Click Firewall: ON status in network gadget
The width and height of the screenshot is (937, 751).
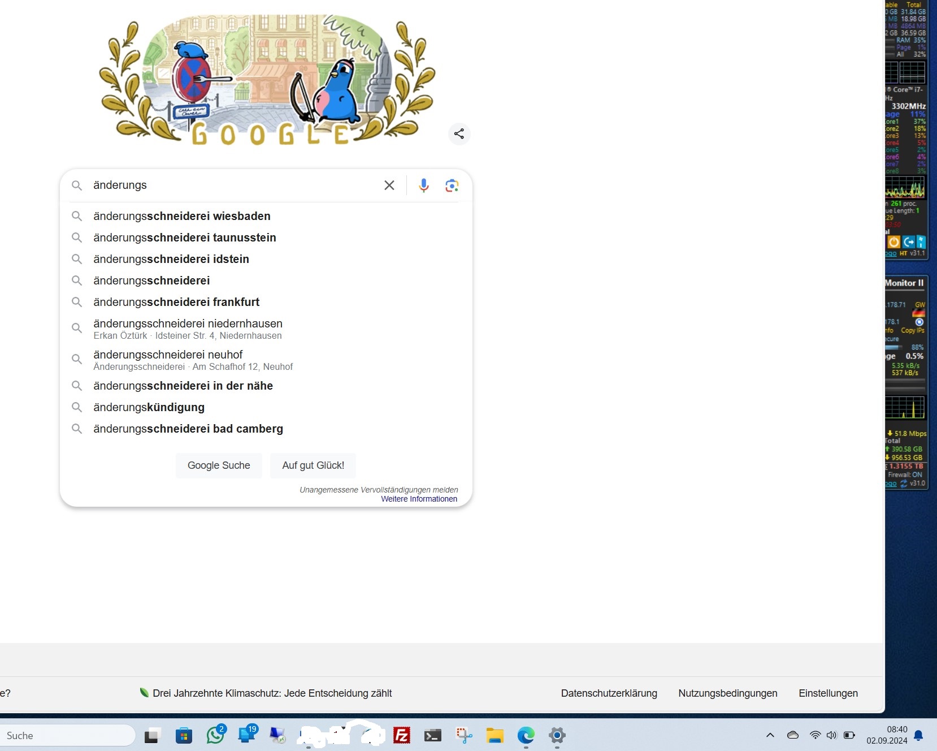pyautogui.click(x=905, y=474)
